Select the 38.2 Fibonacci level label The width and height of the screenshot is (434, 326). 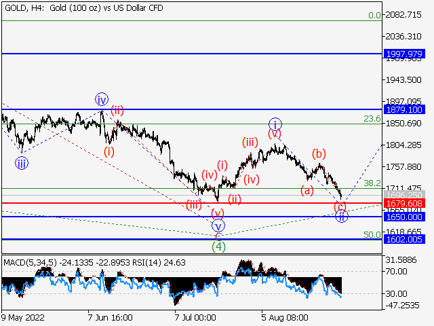(372, 183)
